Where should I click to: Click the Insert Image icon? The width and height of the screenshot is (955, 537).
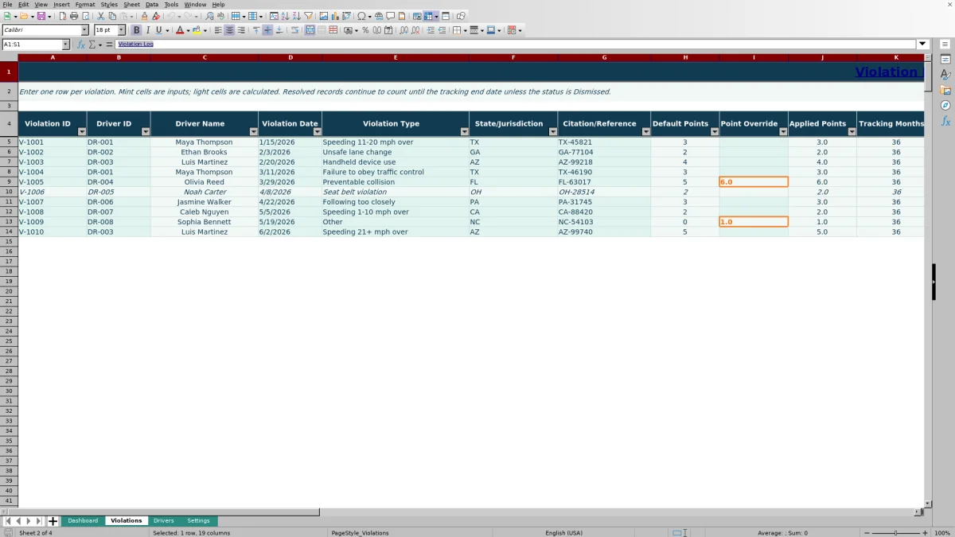click(x=323, y=16)
